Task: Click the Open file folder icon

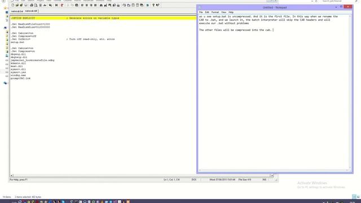Action: coord(17,5)
